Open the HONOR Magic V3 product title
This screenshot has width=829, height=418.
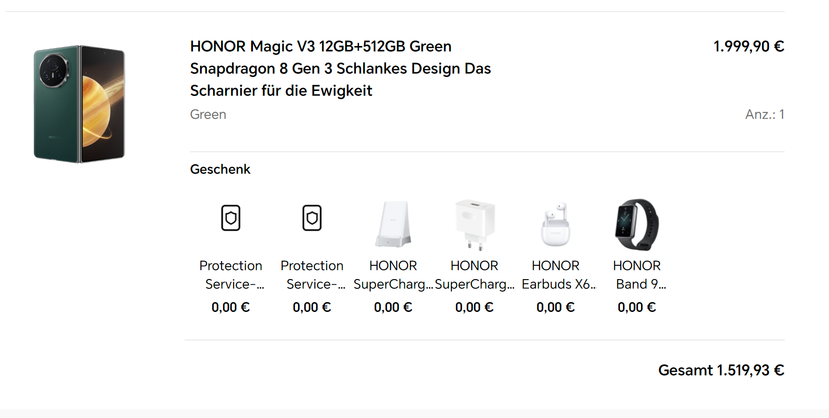pos(340,68)
